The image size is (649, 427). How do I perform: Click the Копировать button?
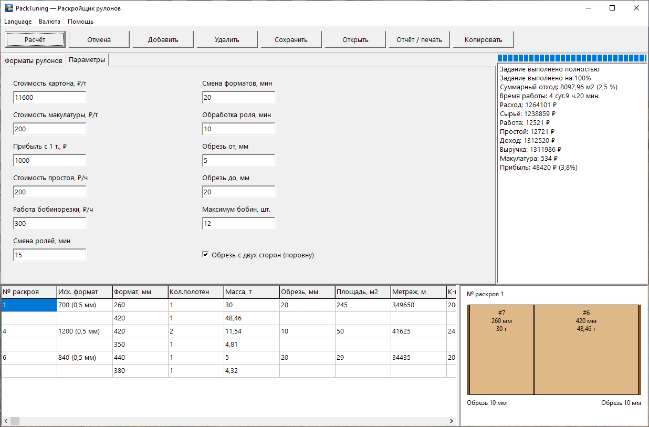point(484,39)
